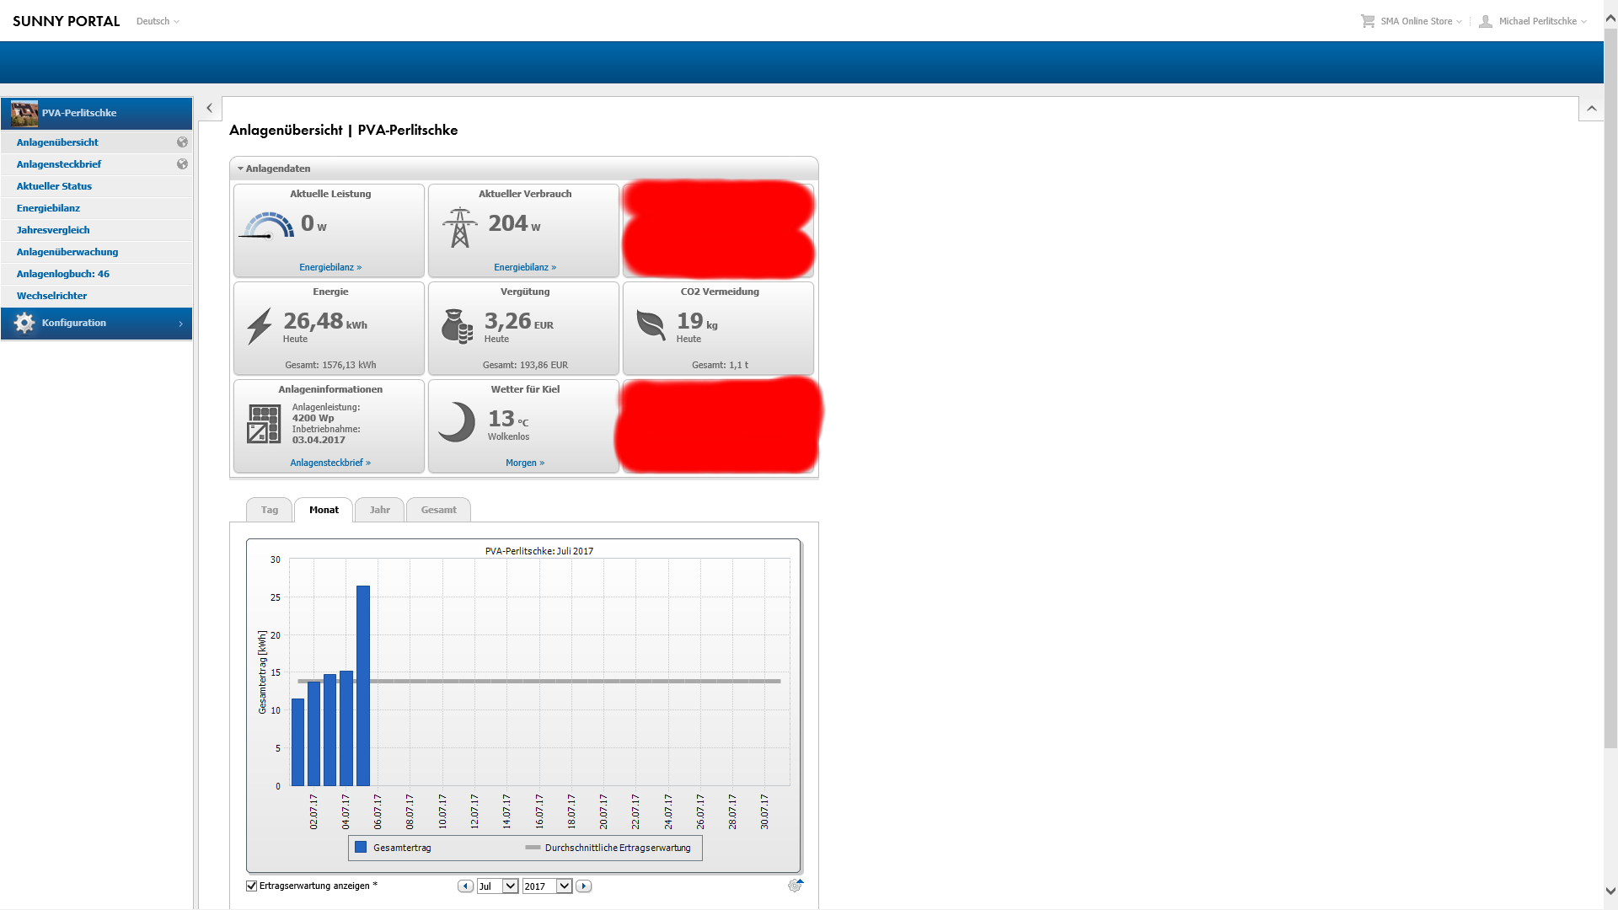
Task: Click Energiebilanz link under Aktuelle Leistung
Action: (330, 267)
